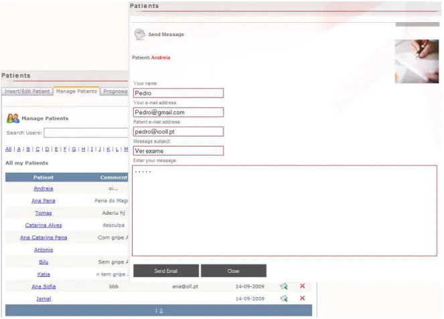Filter patients by letter A
444x319 pixels.
click(x=19, y=149)
